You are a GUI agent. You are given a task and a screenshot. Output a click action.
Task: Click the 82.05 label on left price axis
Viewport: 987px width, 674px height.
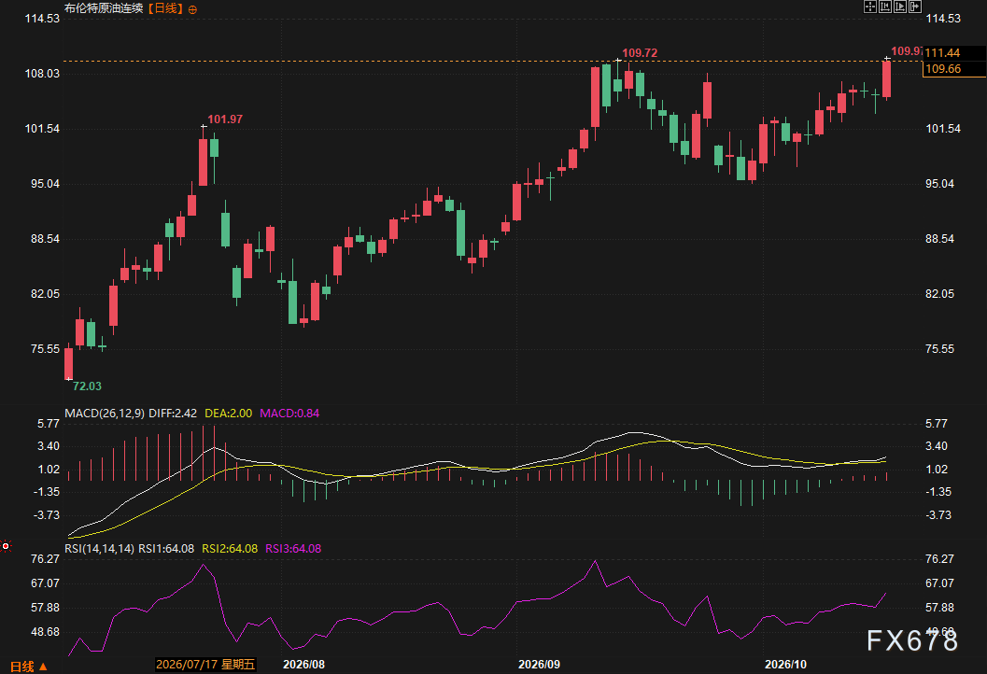click(x=46, y=294)
